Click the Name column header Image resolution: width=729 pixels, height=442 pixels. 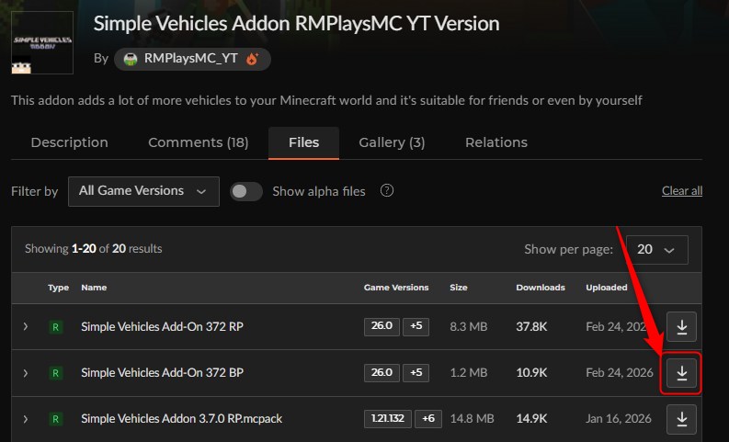(x=94, y=288)
